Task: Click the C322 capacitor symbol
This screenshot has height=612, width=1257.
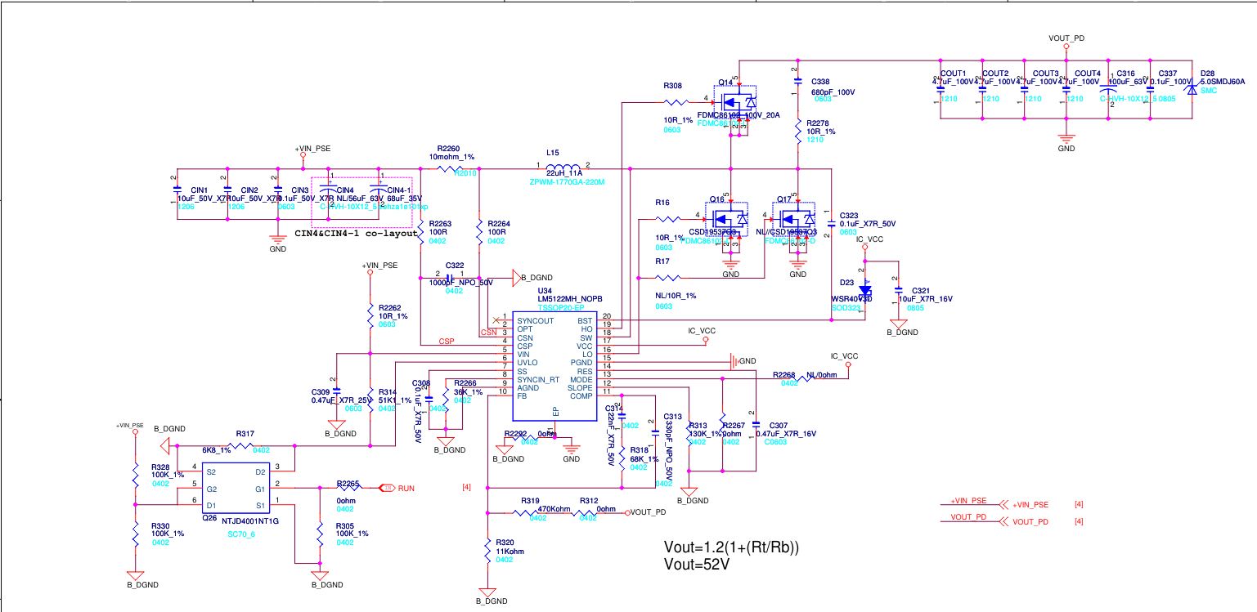Action: point(449,278)
